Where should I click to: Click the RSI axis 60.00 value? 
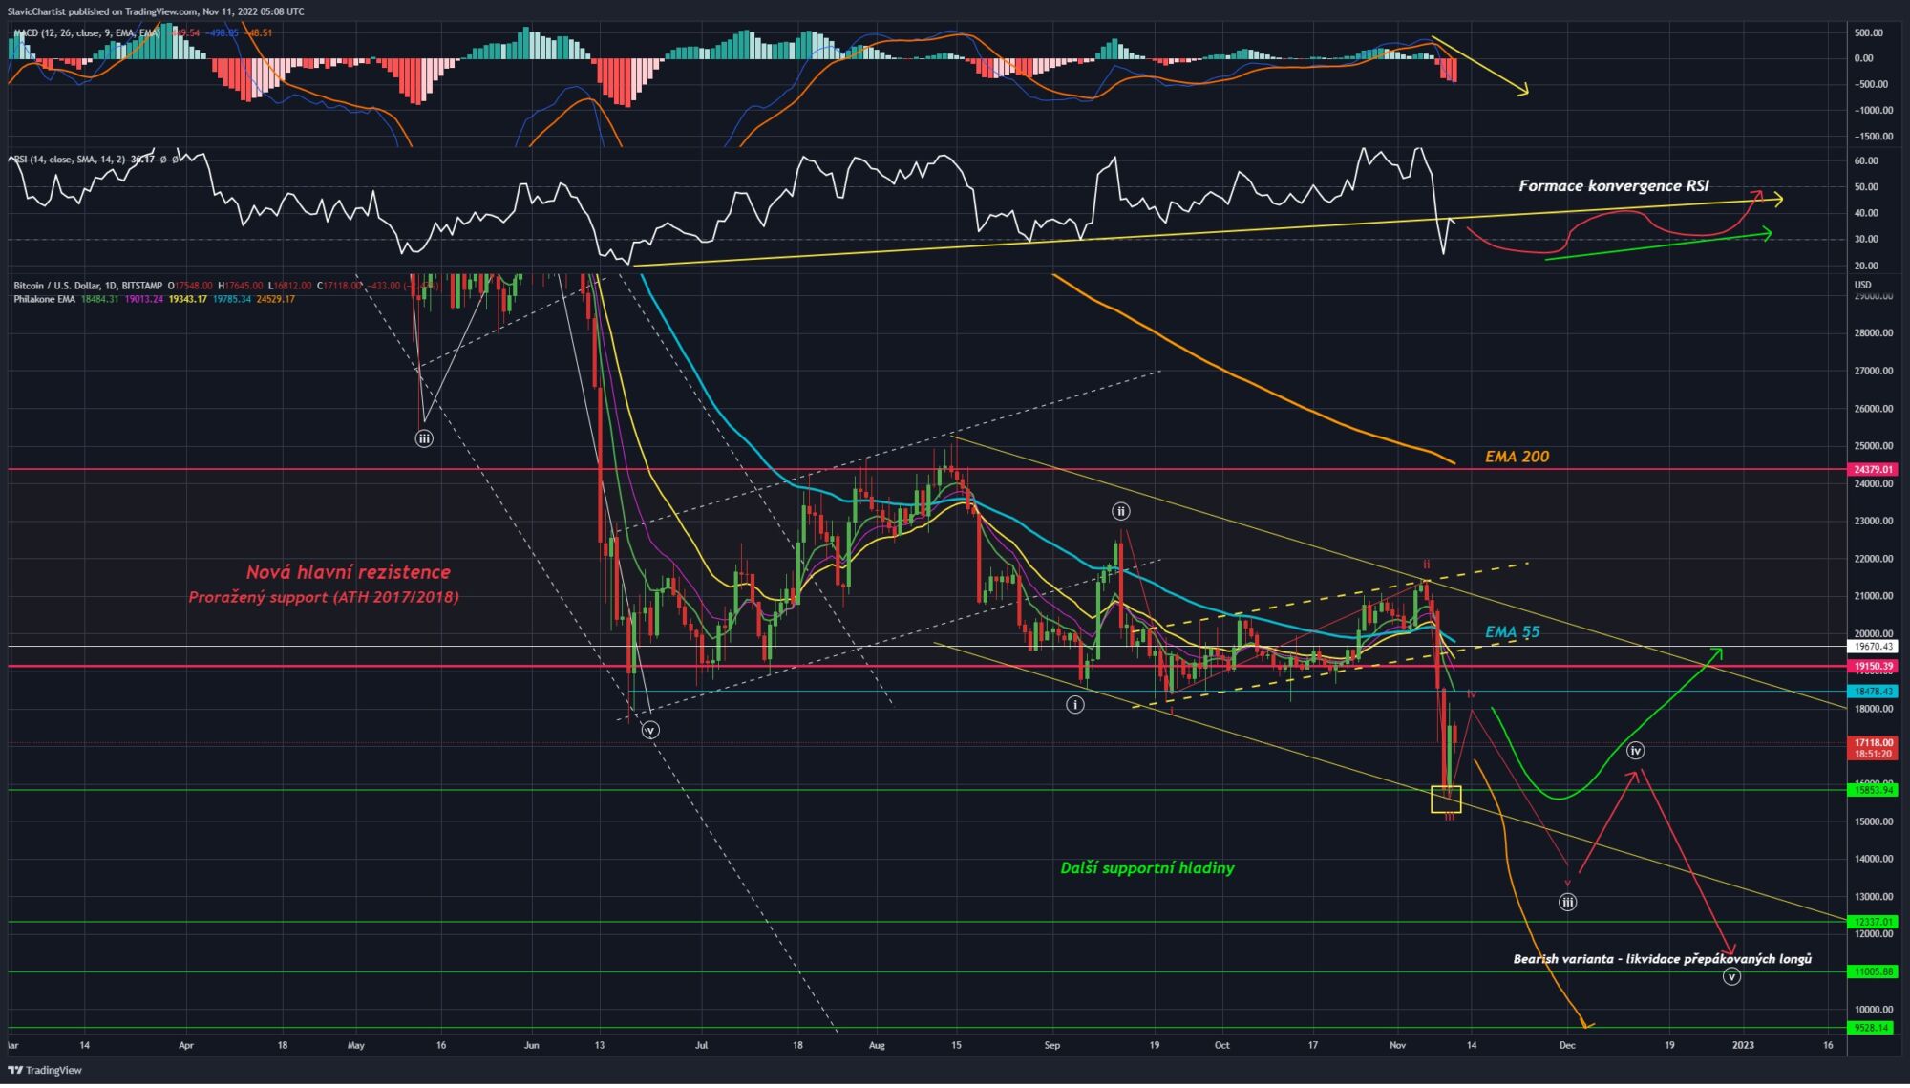pyautogui.click(x=1866, y=160)
